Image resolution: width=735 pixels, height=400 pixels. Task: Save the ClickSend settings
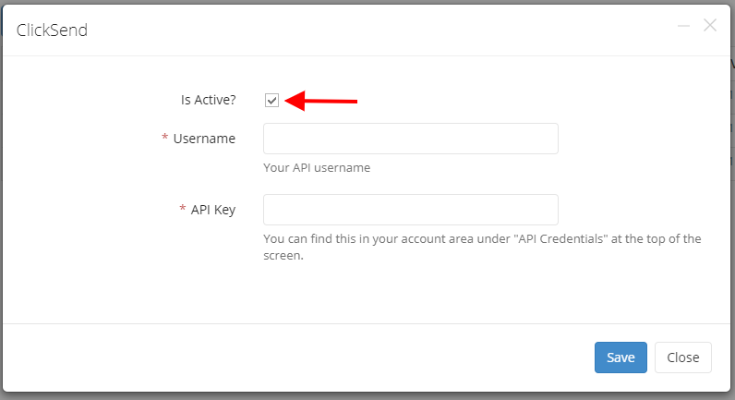pos(621,358)
